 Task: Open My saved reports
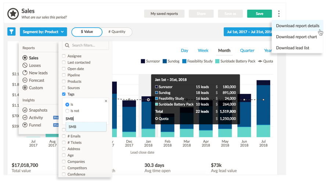coord(164,14)
